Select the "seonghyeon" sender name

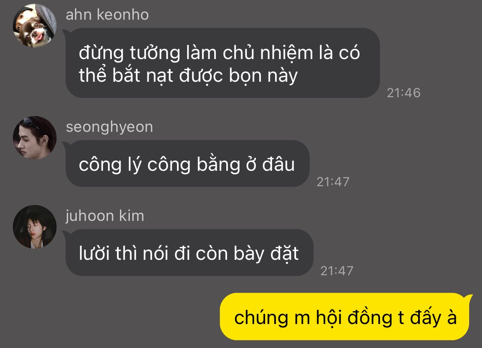pyautogui.click(x=109, y=127)
